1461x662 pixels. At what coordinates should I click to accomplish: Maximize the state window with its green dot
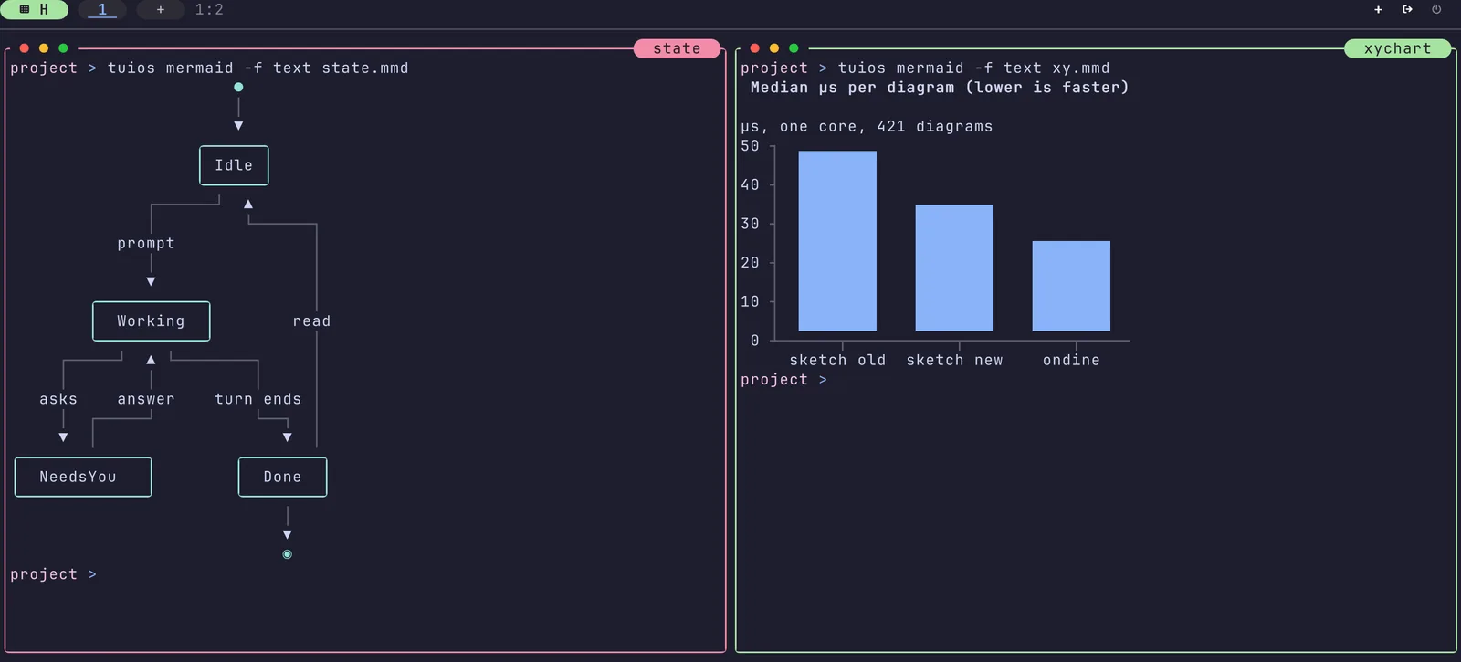coord(63,48)
